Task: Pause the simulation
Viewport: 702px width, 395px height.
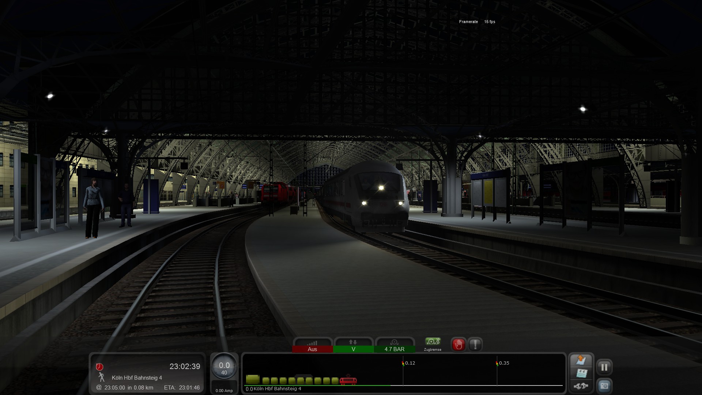Action: [x=604, y=367]
